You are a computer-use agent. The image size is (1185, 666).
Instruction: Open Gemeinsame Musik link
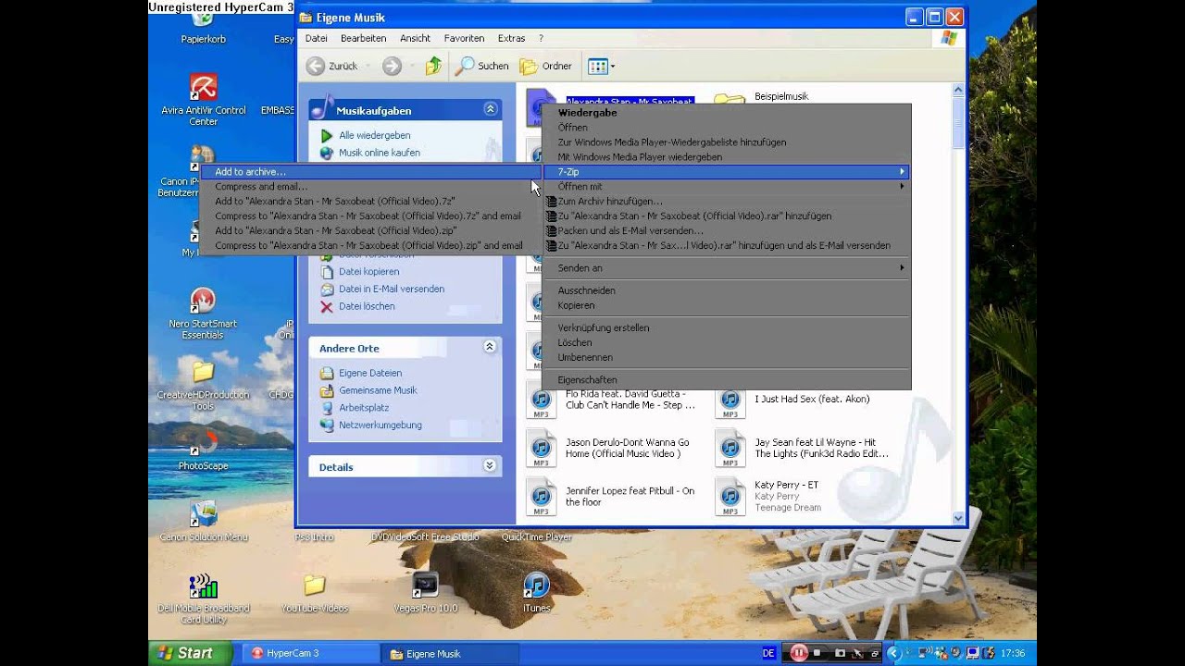click(378, 390)
